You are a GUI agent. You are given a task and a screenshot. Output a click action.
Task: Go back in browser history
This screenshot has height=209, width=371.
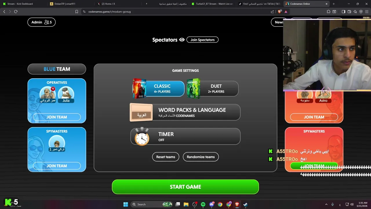[x=4, y=12]
